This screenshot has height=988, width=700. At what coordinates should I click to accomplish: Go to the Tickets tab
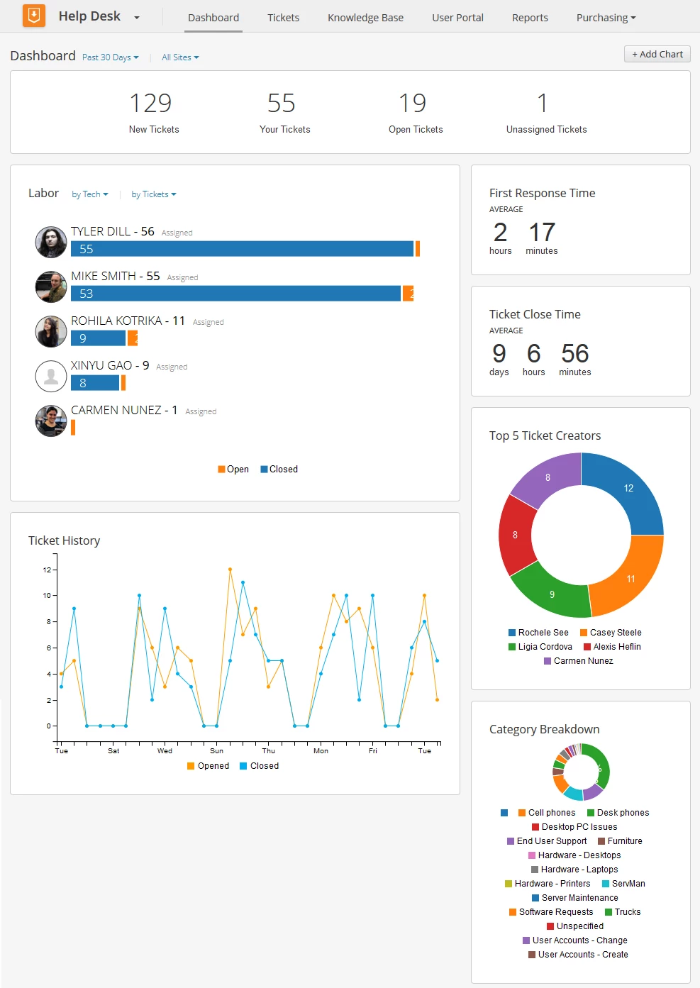(x=283, y=18)
